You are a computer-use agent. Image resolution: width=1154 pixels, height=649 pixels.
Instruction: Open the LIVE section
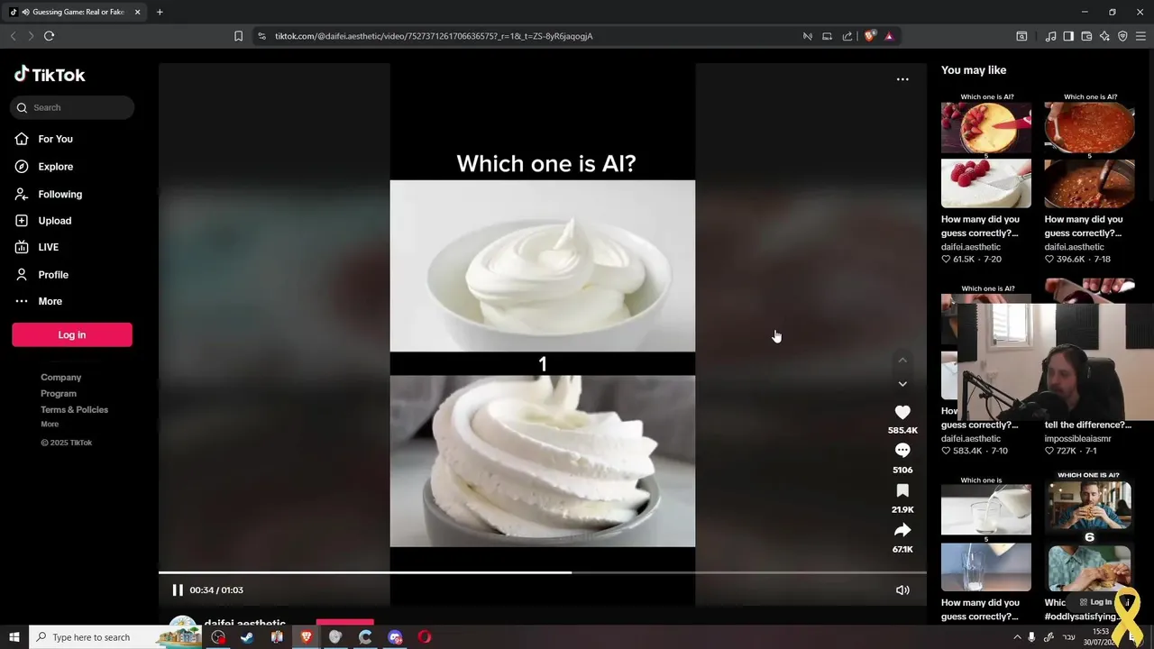pos(48,247)
